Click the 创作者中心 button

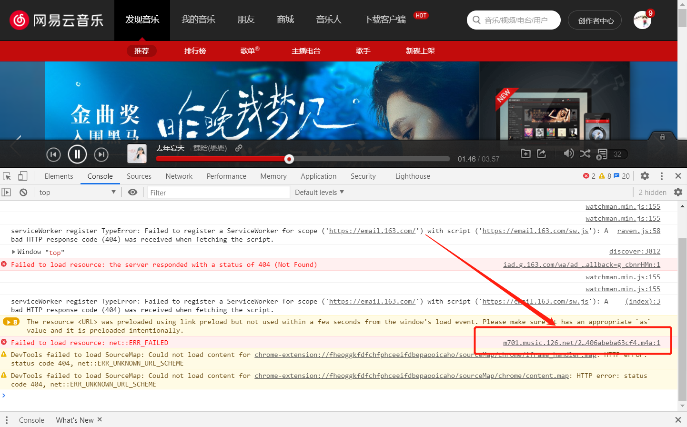click(595, 20)
